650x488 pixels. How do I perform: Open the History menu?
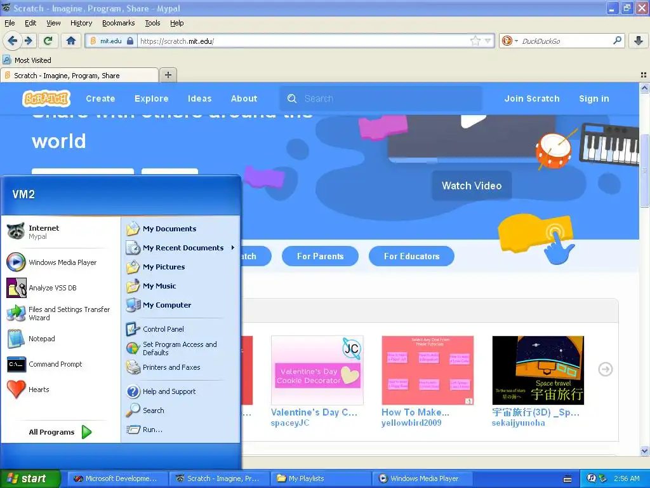[81, 23]
